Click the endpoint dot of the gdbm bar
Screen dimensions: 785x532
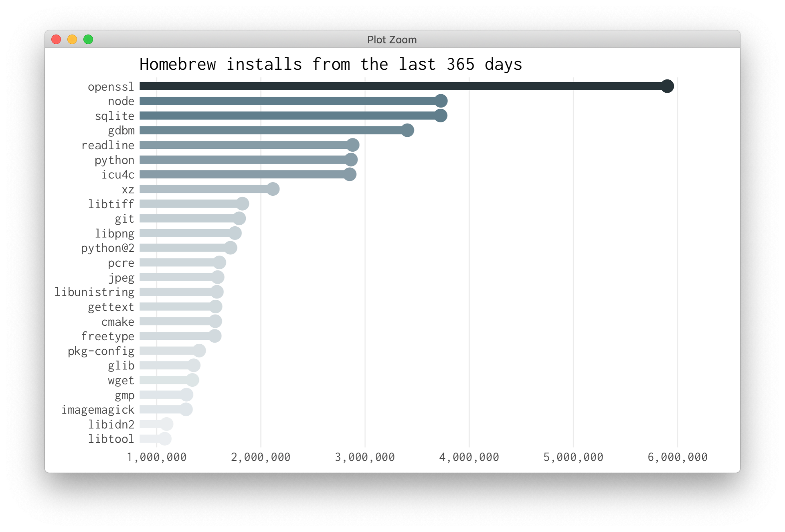(x=407, y=130)
